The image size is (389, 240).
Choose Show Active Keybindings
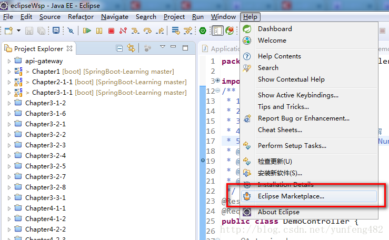(309, 95)
